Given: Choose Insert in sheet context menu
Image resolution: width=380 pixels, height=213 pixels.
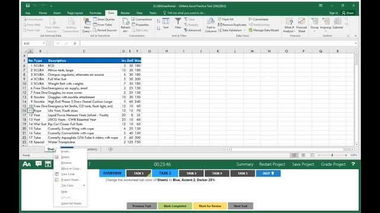Looking at the screenshot, I should pos(70,151).
